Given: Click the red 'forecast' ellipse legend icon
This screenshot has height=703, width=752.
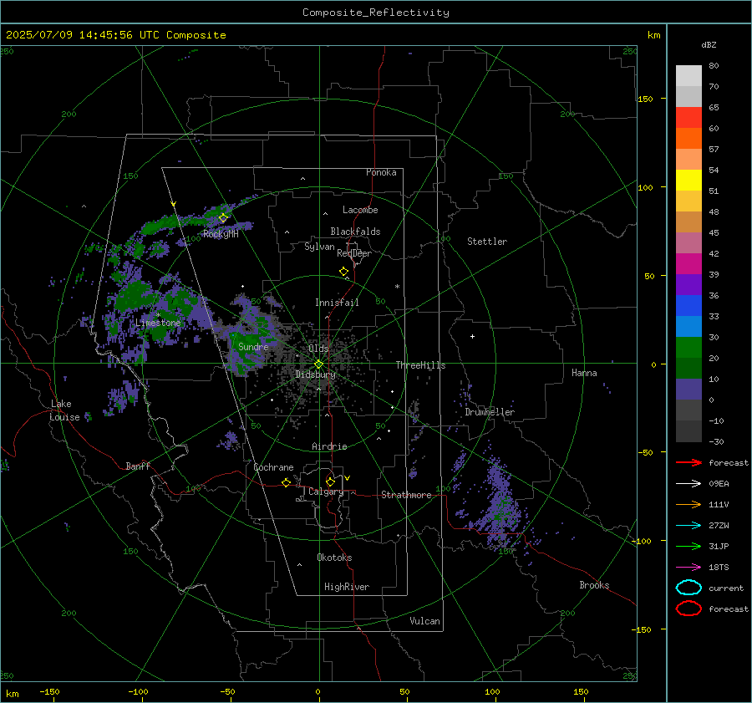Looking at the screenshot, I should point(688,609).
